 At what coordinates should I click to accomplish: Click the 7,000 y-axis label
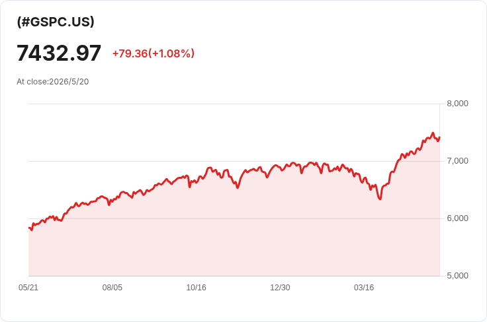[x=457, y=161]
